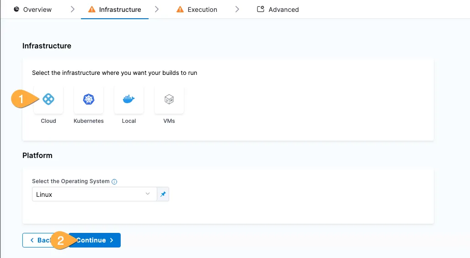Click the orange step 2 callout marker
The image size is (470, 258).
(61, 240)
